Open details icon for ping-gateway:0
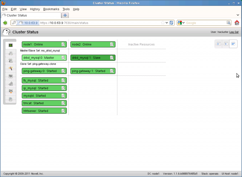Image resolution: width=242 pixels, height=177 pixels. tap(63, 71)
